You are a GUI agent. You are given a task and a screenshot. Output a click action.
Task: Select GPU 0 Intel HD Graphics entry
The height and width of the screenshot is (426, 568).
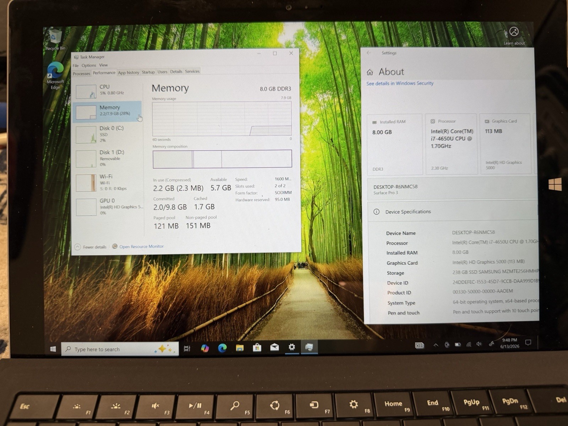[x=108, y=207]
